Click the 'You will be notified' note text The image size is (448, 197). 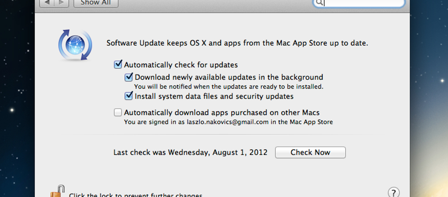click(x=229, y=86)
